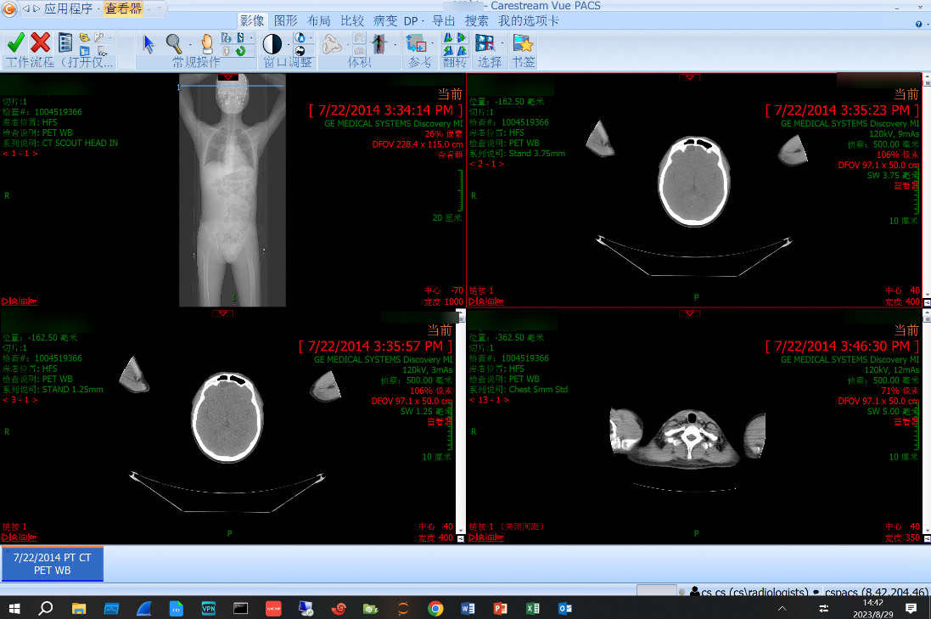Click the back navigation arrow in title bar

coord(25,8)
